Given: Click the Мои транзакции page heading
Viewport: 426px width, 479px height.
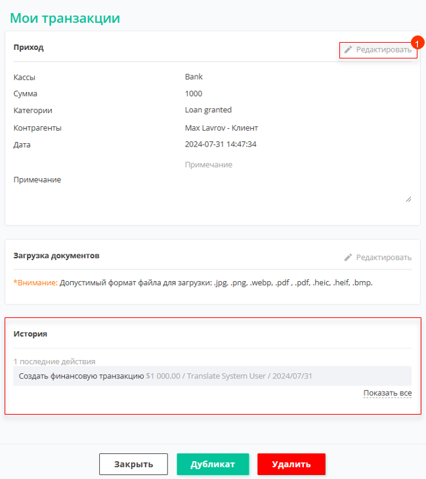Looking at the screenshot, I should [x=65, y=18].
